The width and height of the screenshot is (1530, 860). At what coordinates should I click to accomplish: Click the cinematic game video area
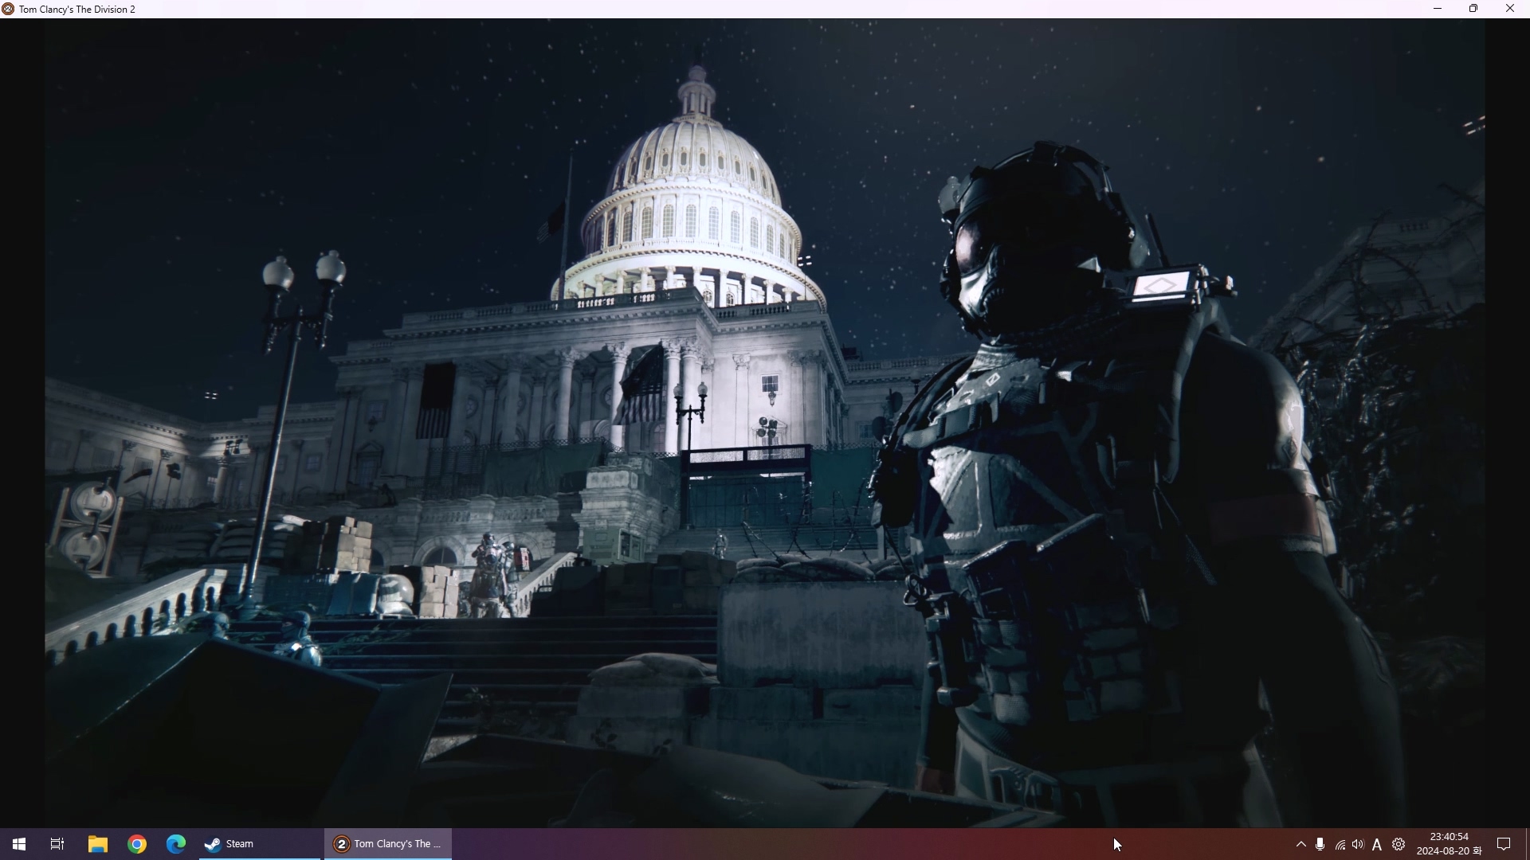763,422
